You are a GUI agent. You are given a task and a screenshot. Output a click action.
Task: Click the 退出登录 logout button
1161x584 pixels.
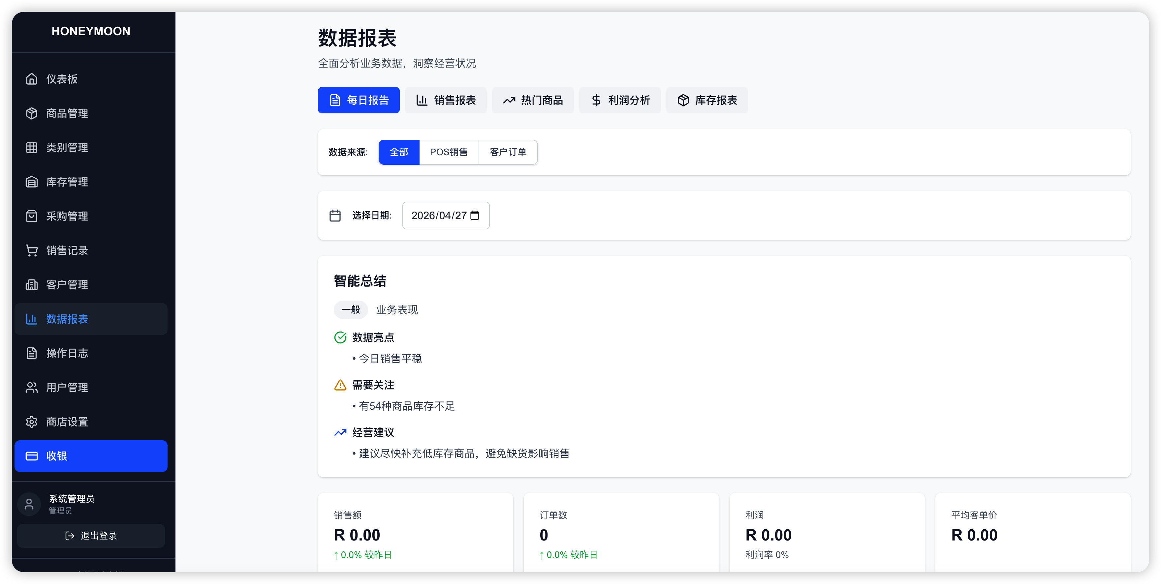91,536
